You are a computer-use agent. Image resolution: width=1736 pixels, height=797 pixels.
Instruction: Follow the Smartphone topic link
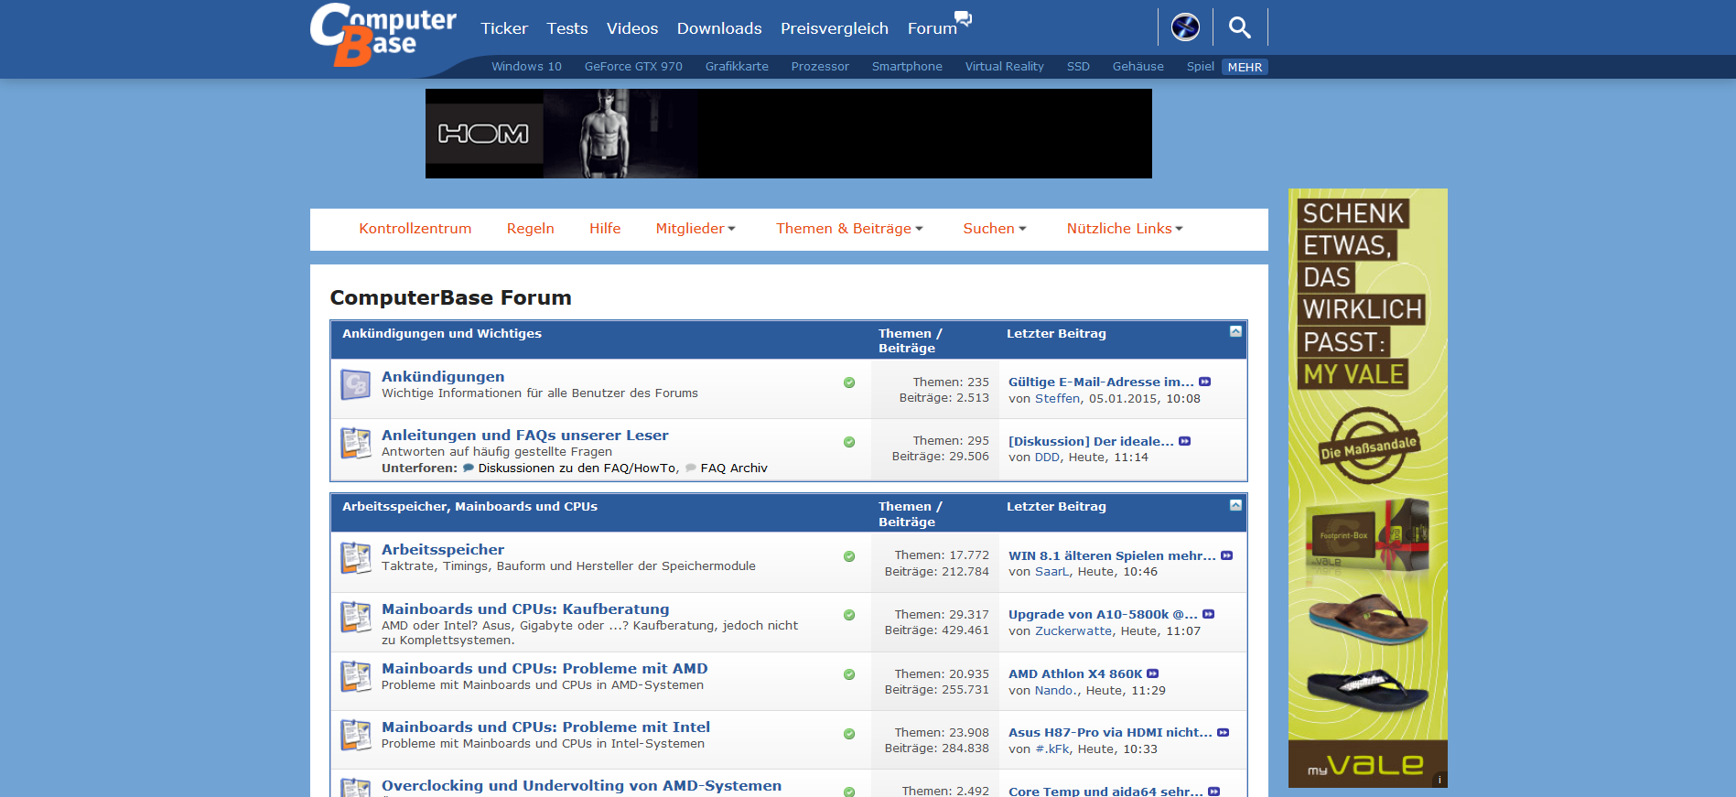(907, 67)
